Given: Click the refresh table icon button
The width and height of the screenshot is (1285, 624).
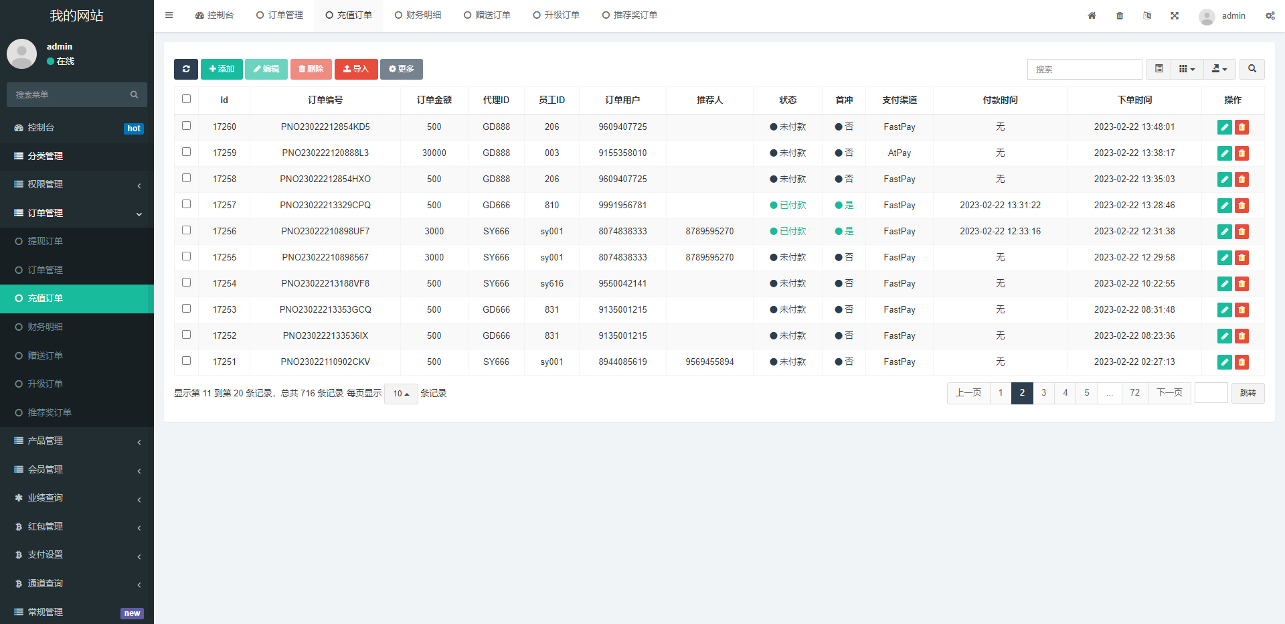Looking at the screenshot, I should 186,69.
